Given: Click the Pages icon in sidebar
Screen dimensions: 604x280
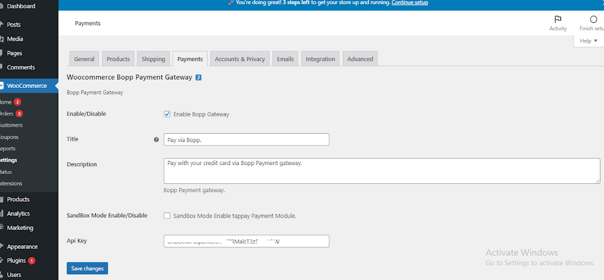Looking at the screenshot, I should pos(2,53).
